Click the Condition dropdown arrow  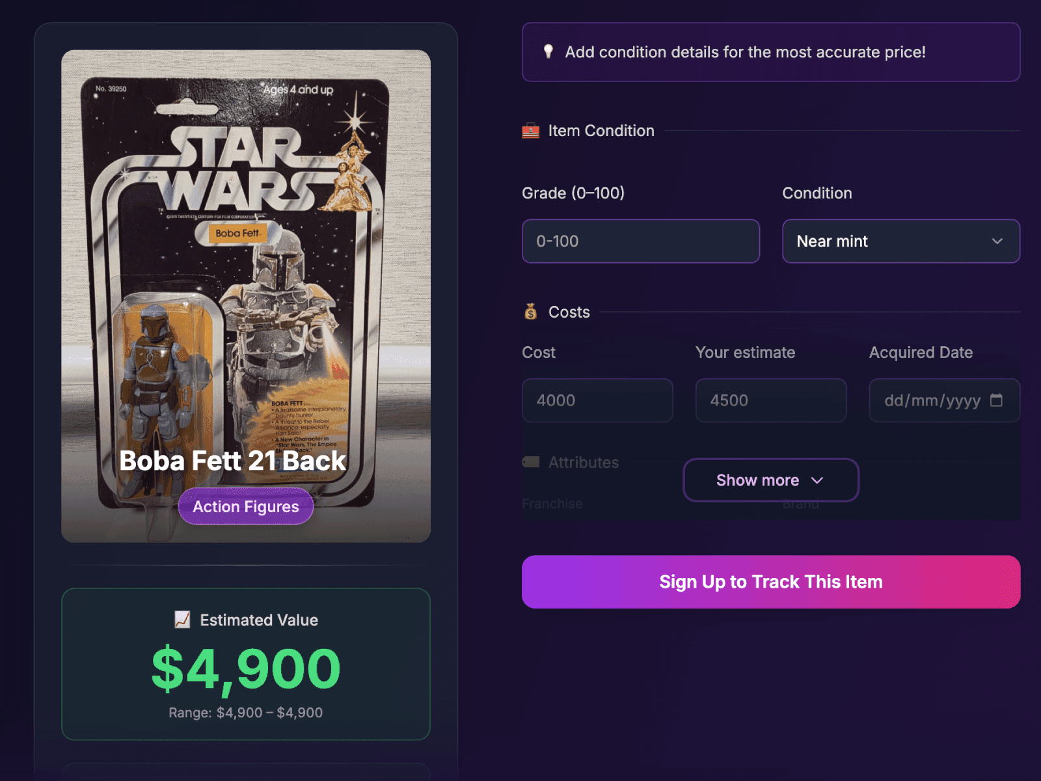click(x=997, y=241)
